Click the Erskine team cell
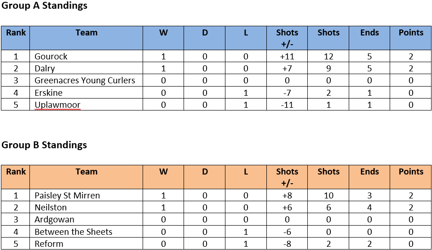 click(48, 93)
